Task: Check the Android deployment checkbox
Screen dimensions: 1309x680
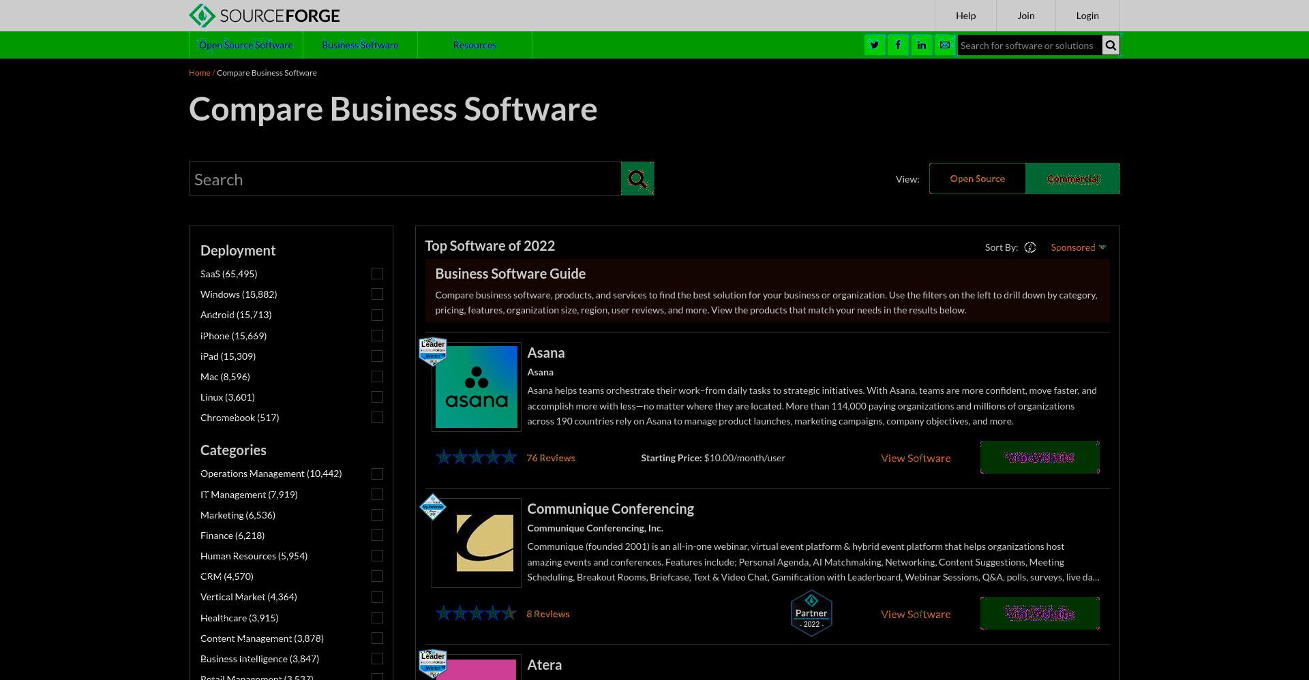Action: click(377, 315)
